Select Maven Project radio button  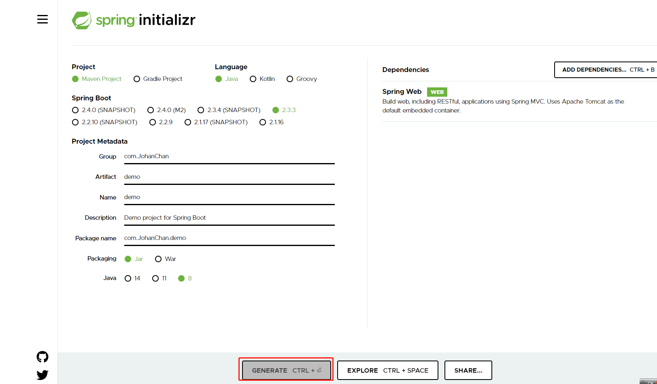click(x=97, y=79)
